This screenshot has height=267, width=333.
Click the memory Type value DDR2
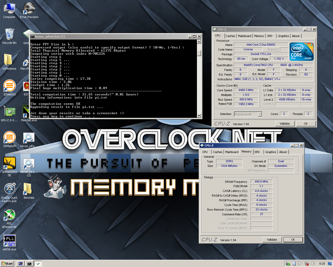pos(229,161)
